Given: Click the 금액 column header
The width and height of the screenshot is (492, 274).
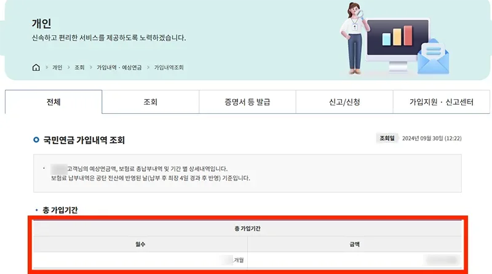Looking at the screenshot, I should (x=355, y=244).
